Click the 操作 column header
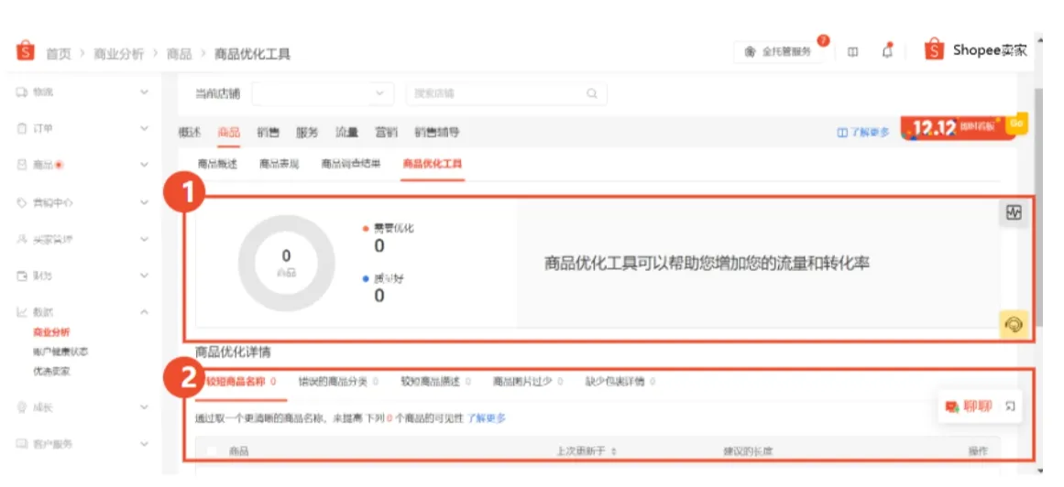The height and width of the screenshot is (487, 1064). tap(978, 451)
